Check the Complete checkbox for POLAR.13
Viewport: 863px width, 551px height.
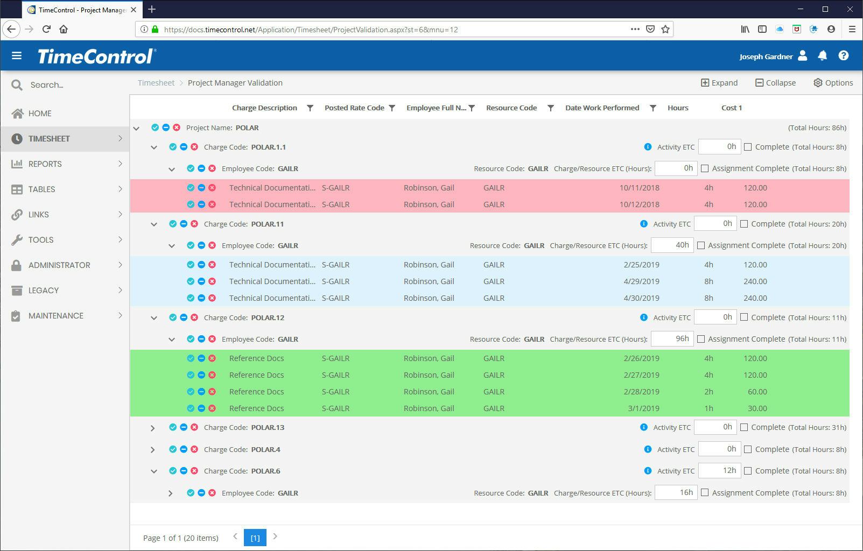click(x=743, y=427)
